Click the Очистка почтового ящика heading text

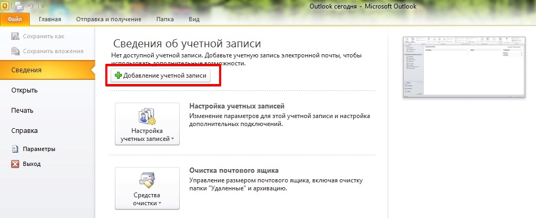234,171
